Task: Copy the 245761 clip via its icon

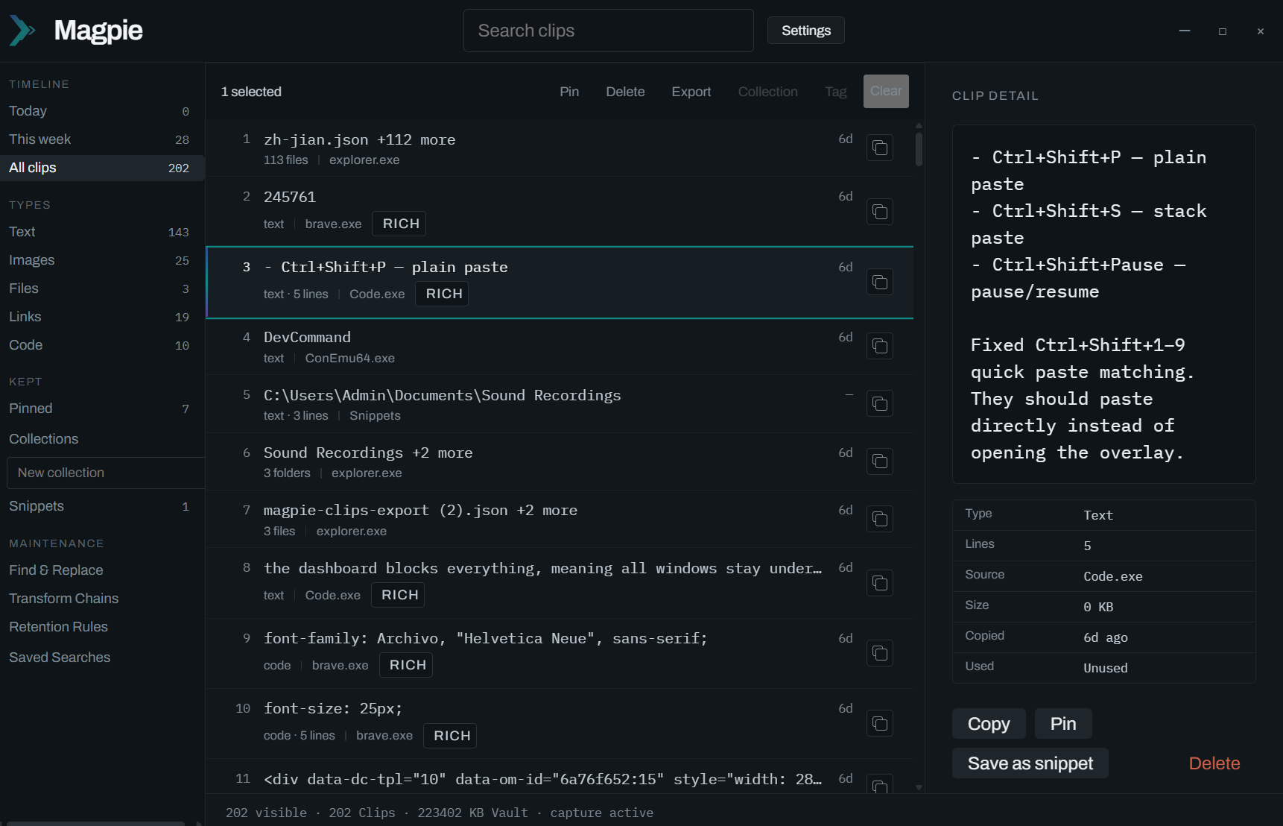Action: [x=880, y=212]
